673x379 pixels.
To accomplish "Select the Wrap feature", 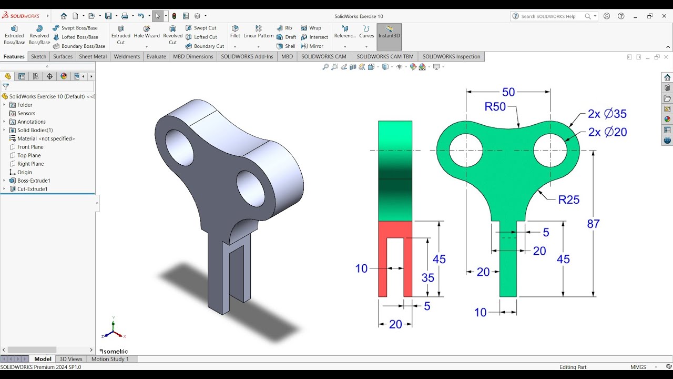I will pos(311,28).
